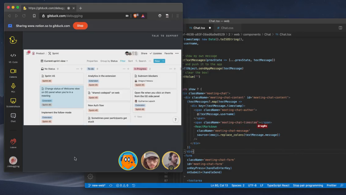Open the Subroom blockers card
The height and width of the screenshot is (195, 346).
(x=155, y=80)
